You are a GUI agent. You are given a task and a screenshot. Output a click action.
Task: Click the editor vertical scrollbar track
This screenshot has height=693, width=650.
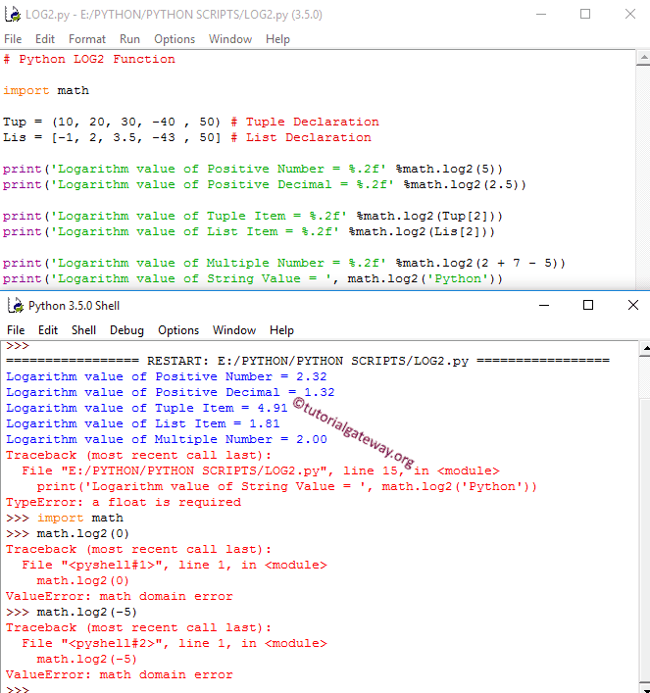coord(643,176)
